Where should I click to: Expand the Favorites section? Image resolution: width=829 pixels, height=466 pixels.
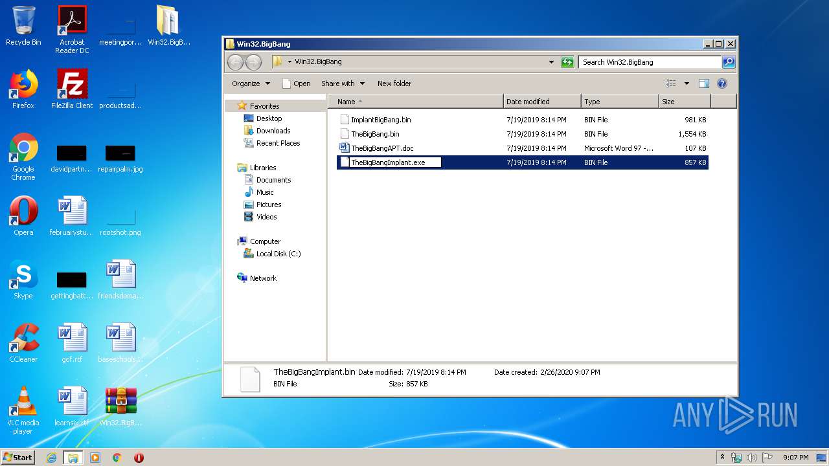click(x=264, y=106)
